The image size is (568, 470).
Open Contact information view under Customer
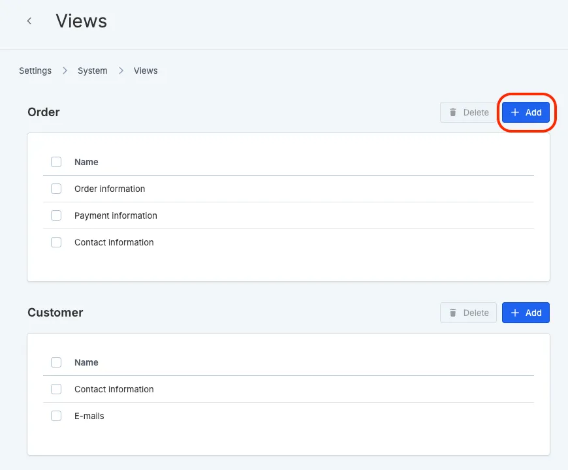click(x=114, y=389)
